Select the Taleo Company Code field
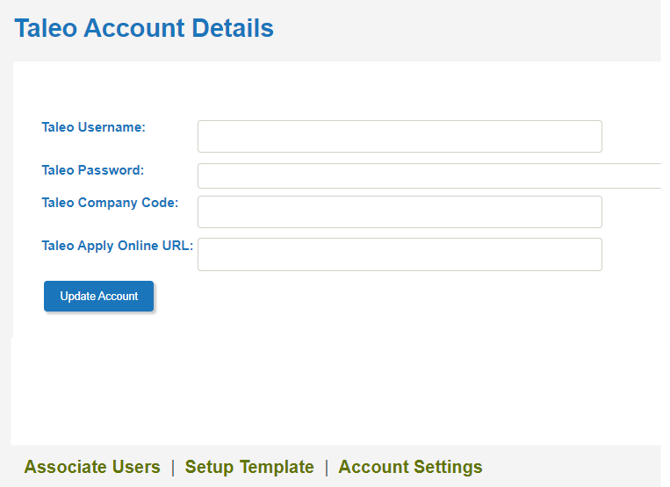The width and height of the screenshot is (670, 487). point(400,211)
